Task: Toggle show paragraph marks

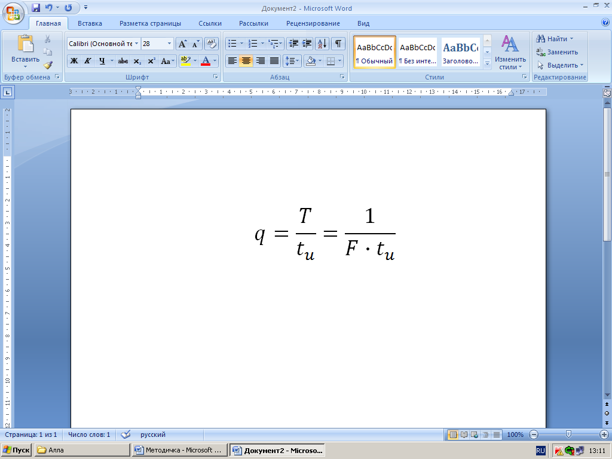Action: point(338,44)
